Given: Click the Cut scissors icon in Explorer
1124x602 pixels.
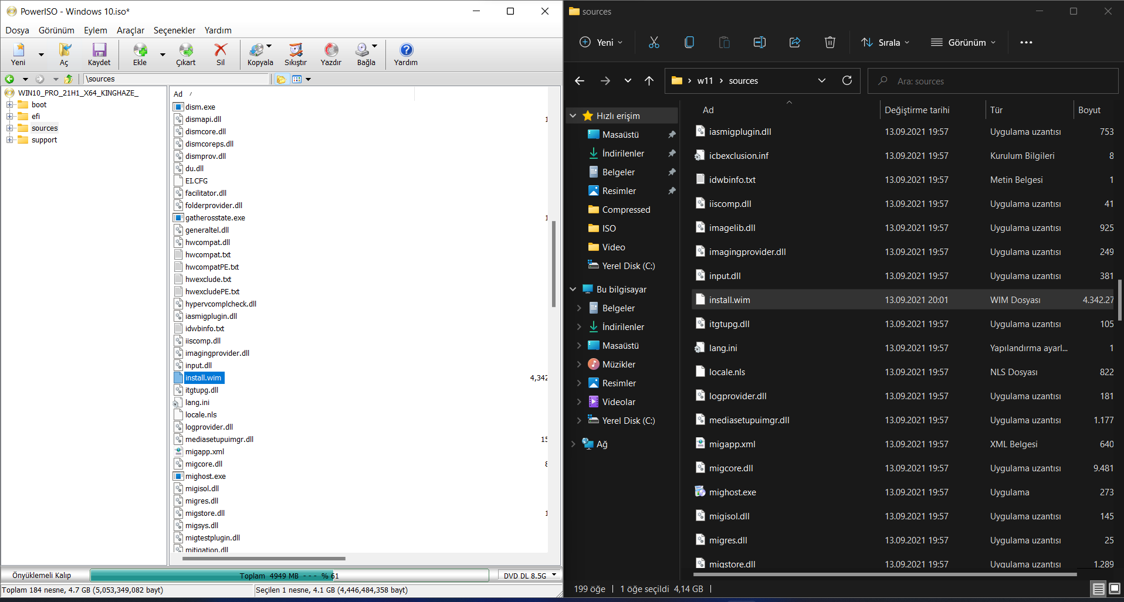Looking at the screenshot, I should click(x=654, y=42).
